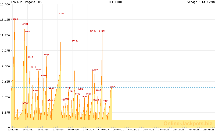The height and width of the screenshot is (132, 215).
Task: Click the 11663 data label
Action: 93,31
